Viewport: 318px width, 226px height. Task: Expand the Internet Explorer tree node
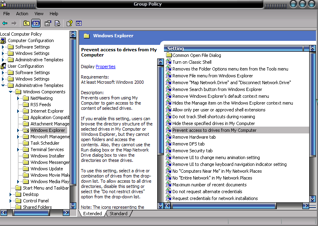pos(18,111)
